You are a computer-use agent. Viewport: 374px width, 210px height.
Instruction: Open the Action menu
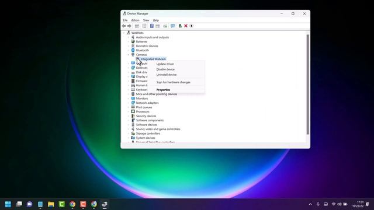pyautogui.click(x=135, y=20)
